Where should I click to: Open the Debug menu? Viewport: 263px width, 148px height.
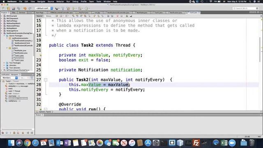coord(75,2)
